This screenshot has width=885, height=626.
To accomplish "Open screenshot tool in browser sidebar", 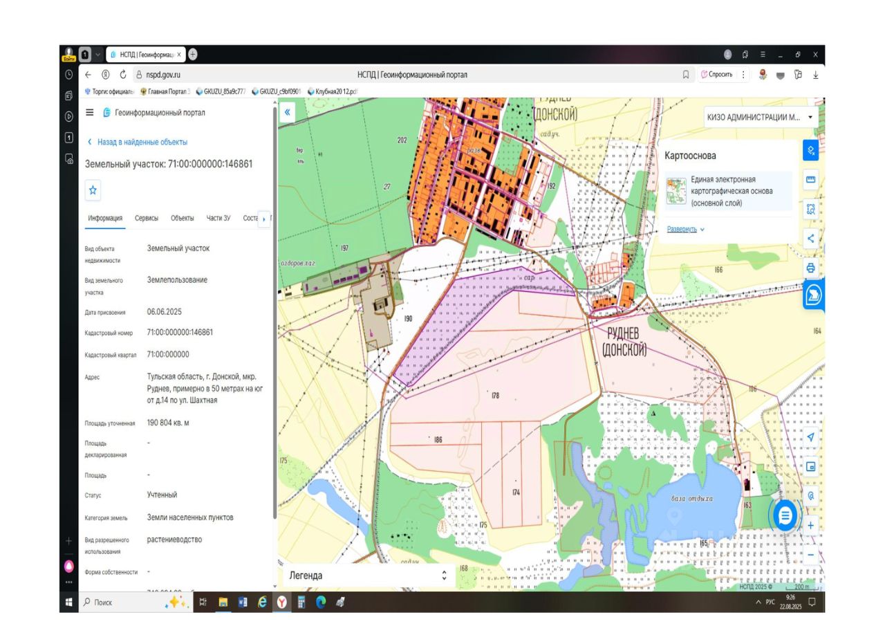I will pyautogui.click(x=69, y=158).
